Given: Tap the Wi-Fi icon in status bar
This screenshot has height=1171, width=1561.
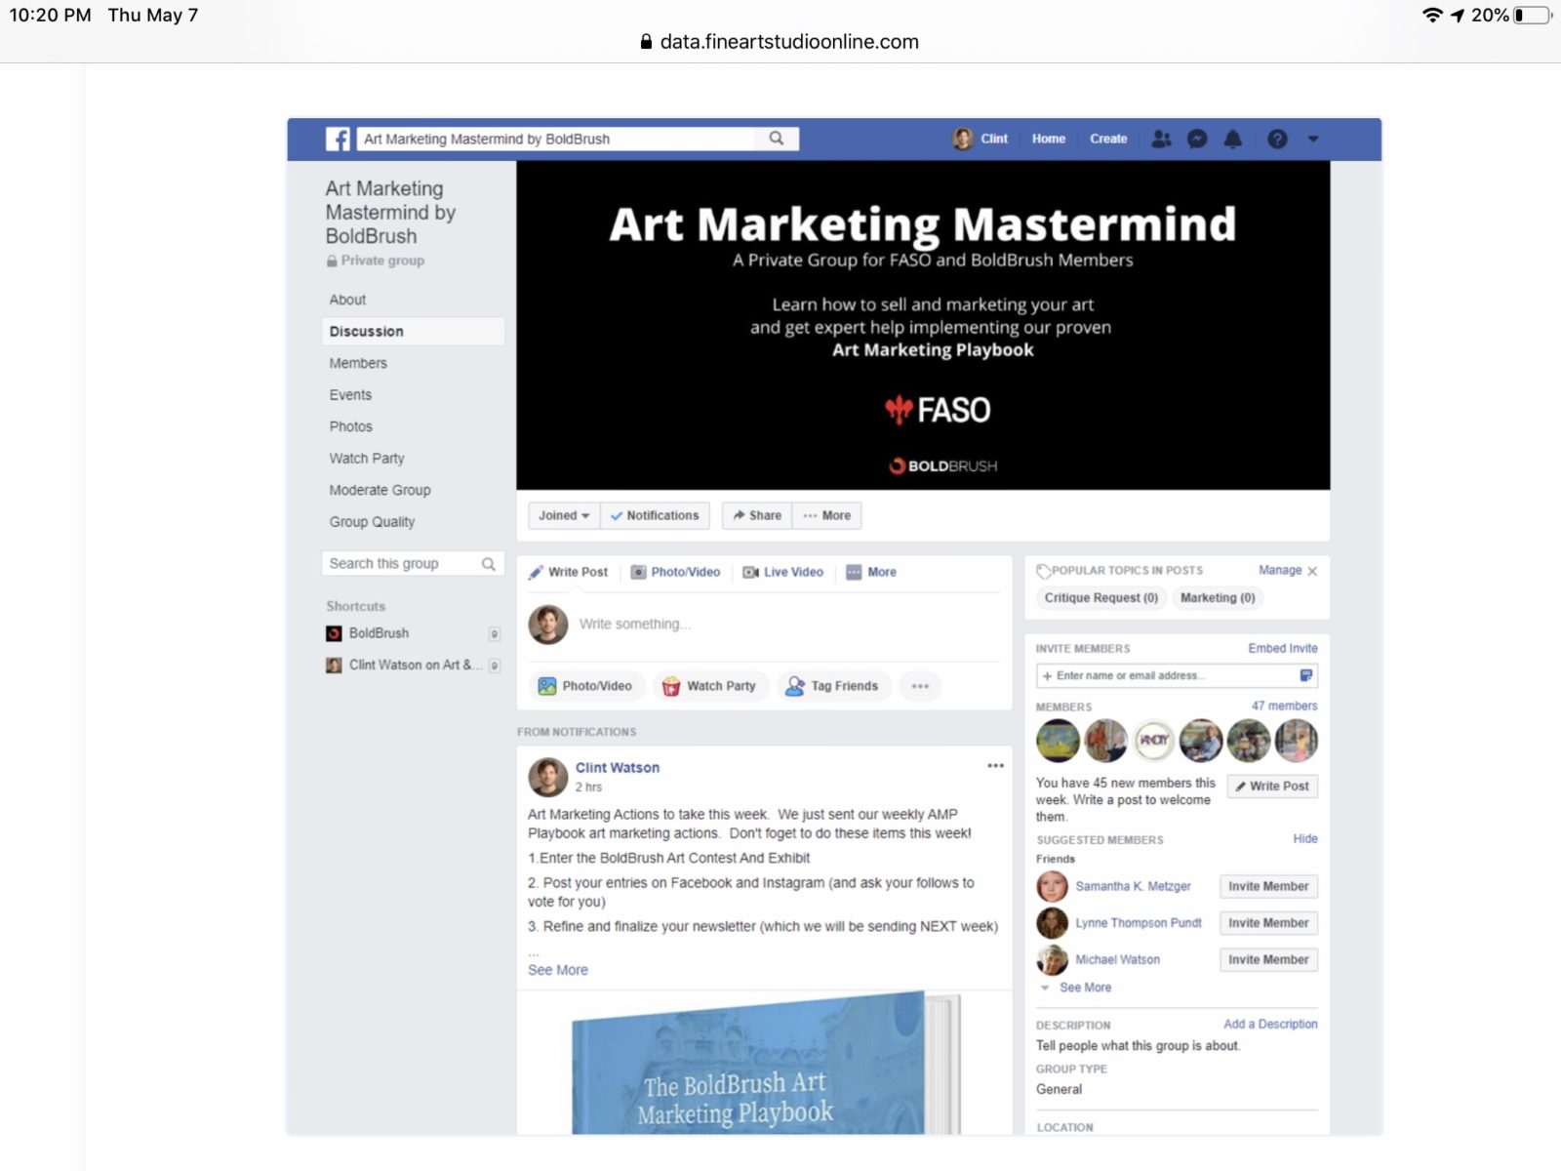Looking at the screenshot, I should 1432,15.
